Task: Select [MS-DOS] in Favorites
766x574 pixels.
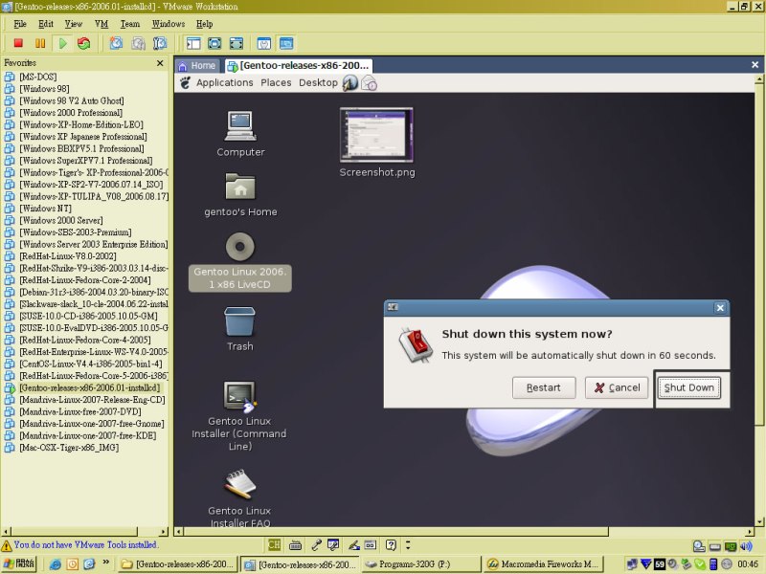Action: (38, 77)
